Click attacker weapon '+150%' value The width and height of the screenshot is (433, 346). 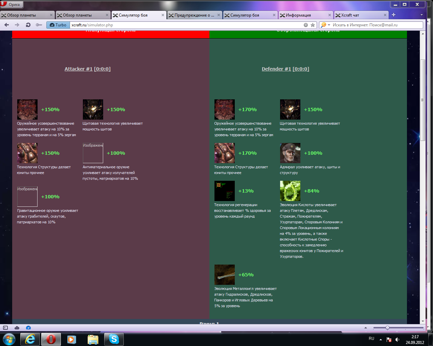[x=50, y=109]
